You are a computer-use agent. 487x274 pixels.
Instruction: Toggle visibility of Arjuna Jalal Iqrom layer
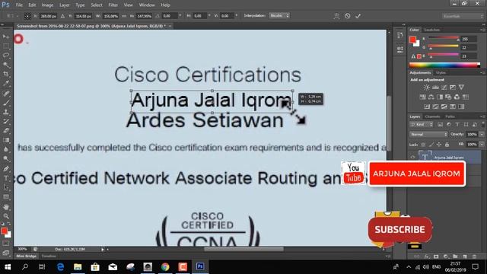point(412,157)
